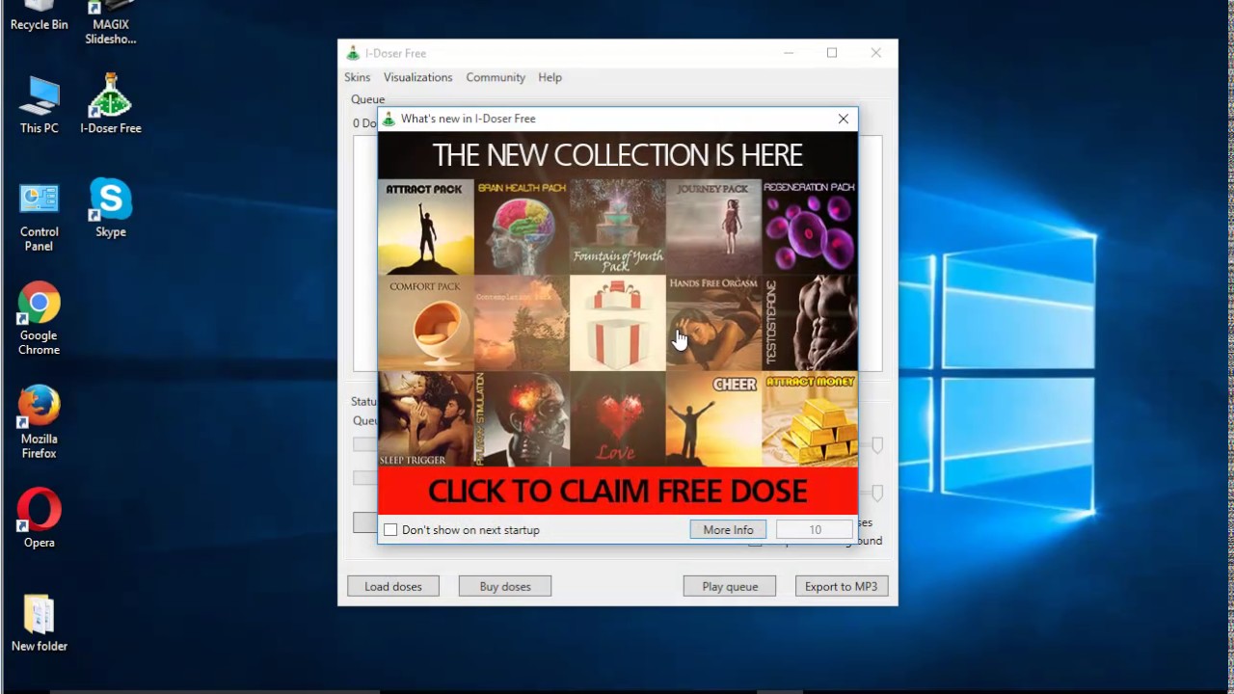Viewport: 1234px width, 694px height.
Task: Open the Skins menu
Action: [357, 77]
